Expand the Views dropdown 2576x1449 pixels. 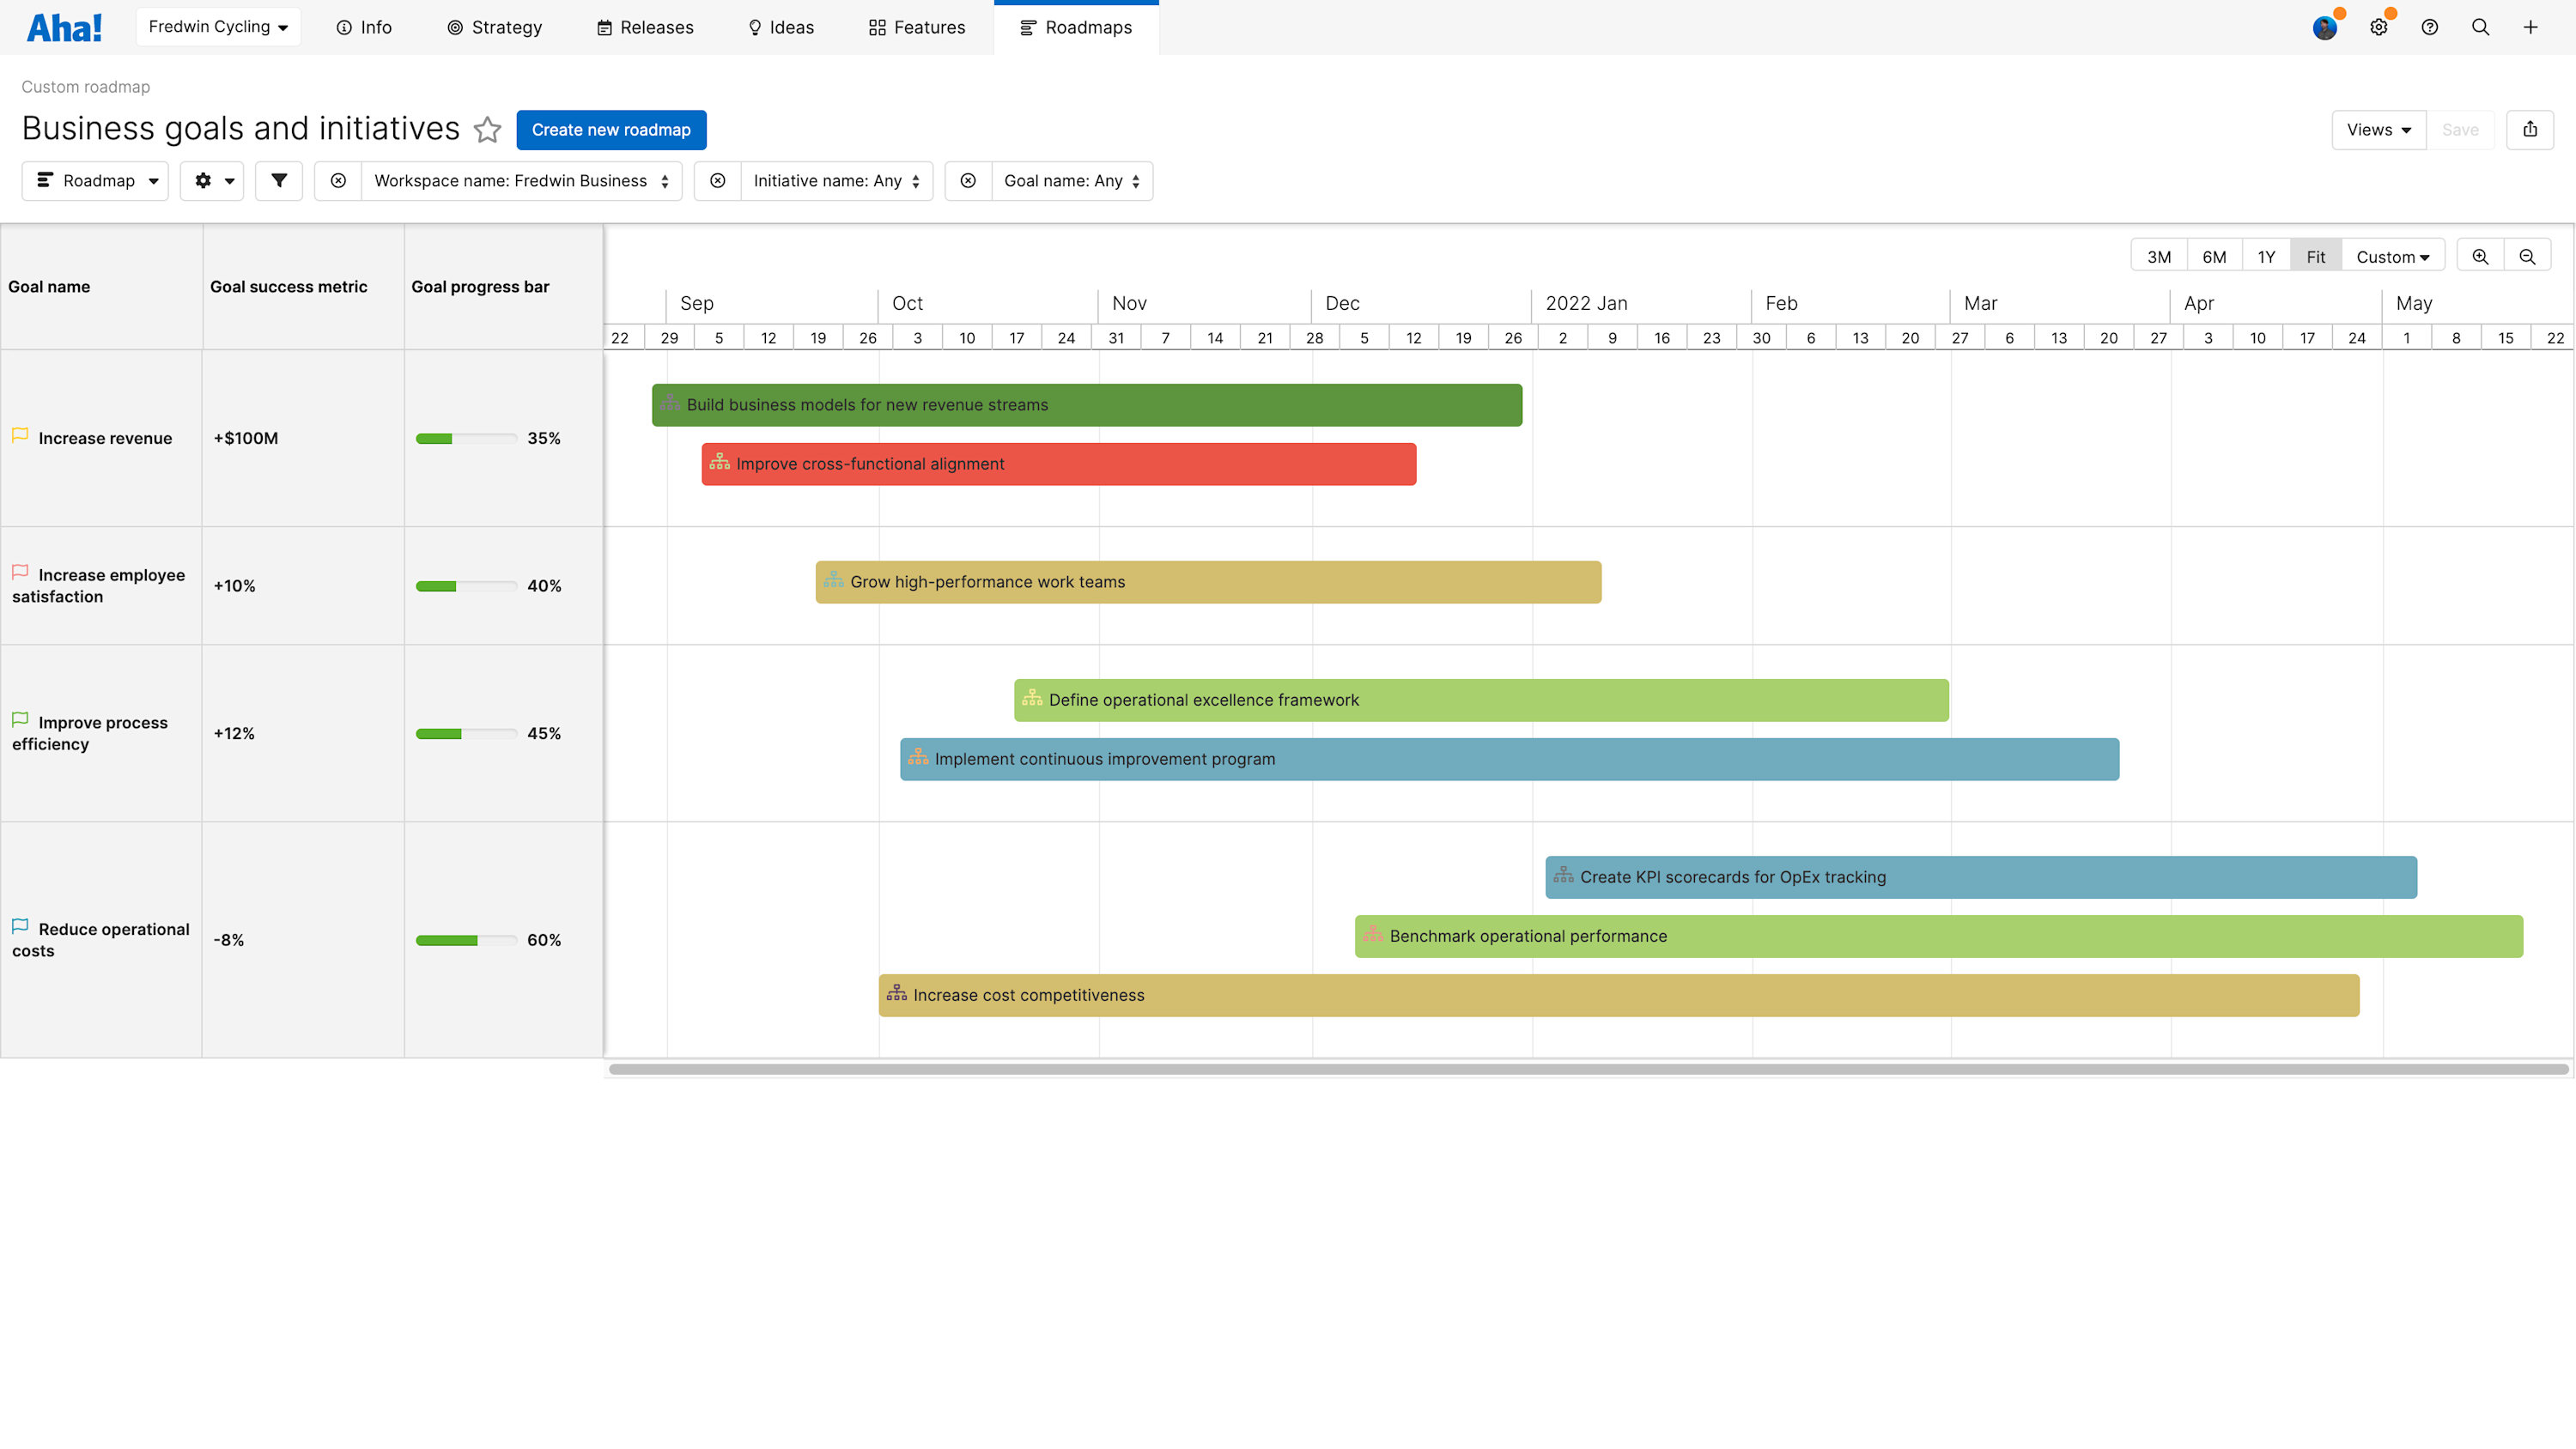pyautogui.click(x=2378, y=129)
